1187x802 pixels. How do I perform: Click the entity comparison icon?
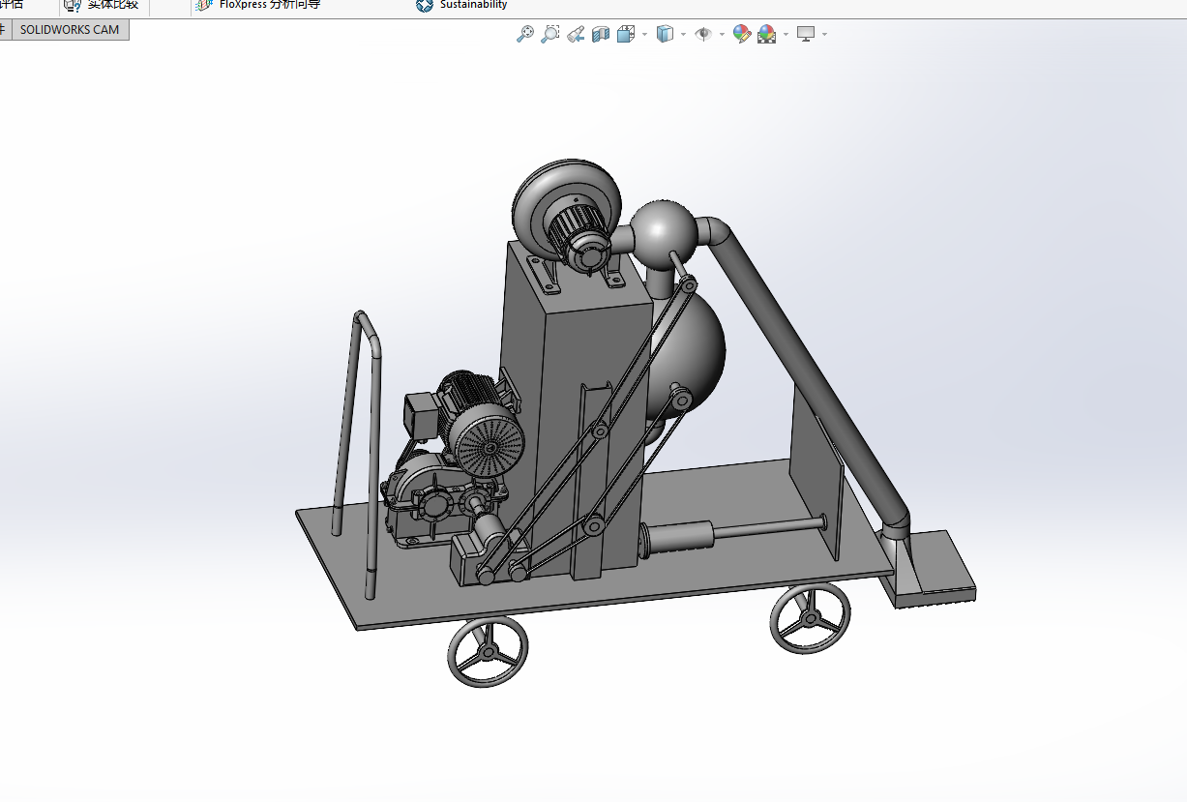click(x=72, y=5)
